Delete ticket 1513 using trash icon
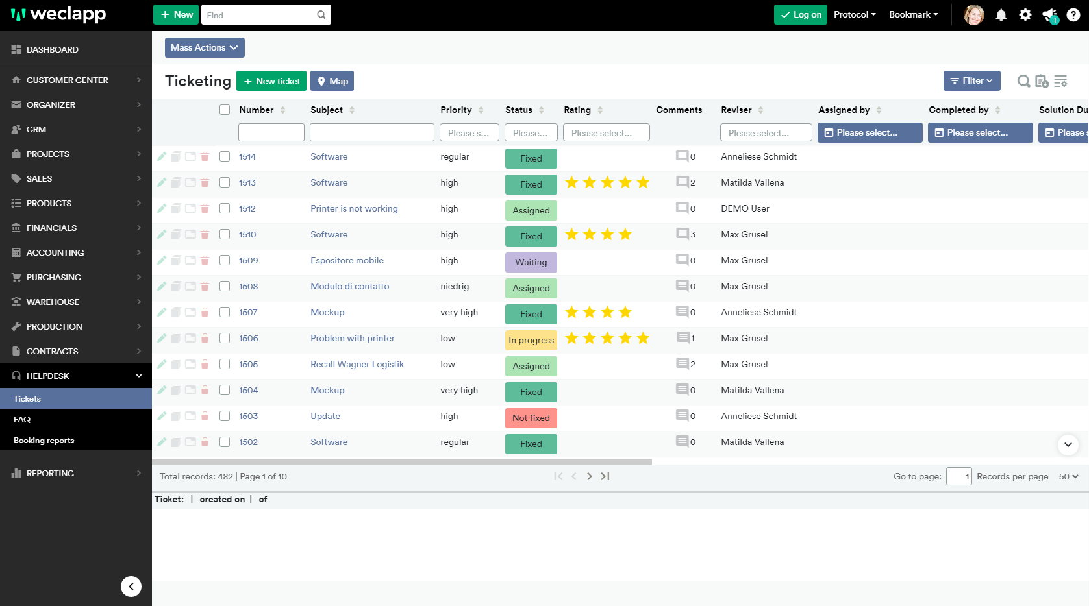 pyautogui.click(x=205, y=182)
